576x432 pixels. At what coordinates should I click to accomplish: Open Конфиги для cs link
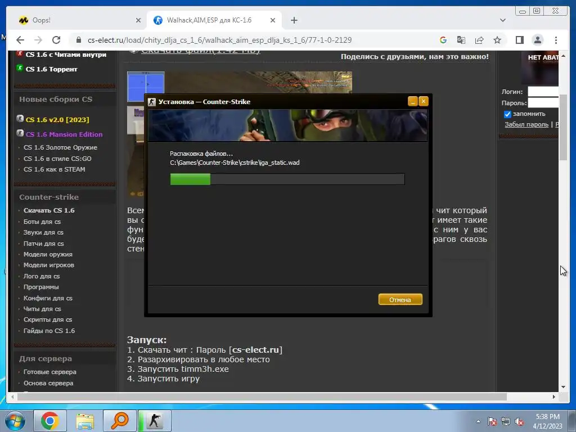click(48, 298)
